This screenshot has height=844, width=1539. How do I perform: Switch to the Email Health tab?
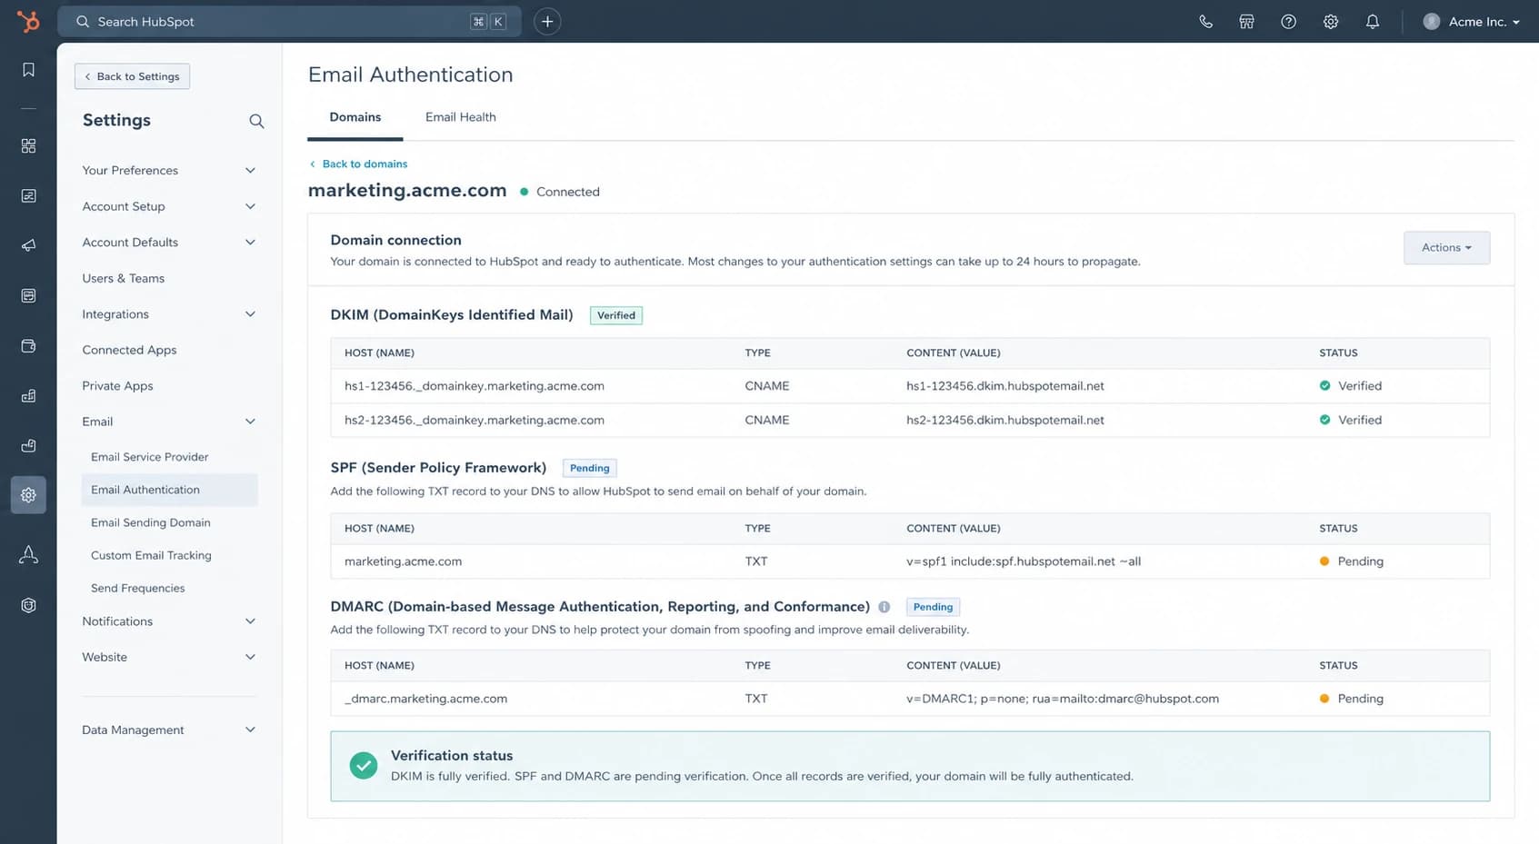point(461,117)
